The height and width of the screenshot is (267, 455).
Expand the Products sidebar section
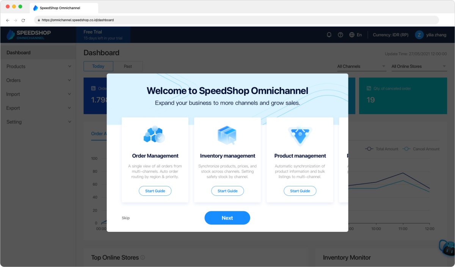(x=38, y=66)
